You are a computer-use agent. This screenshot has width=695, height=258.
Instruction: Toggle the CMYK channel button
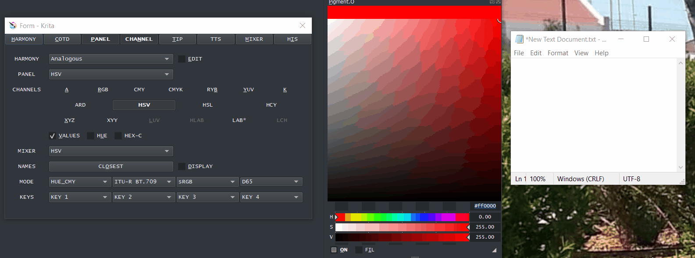pyautogui.click(x=176, y=90)
